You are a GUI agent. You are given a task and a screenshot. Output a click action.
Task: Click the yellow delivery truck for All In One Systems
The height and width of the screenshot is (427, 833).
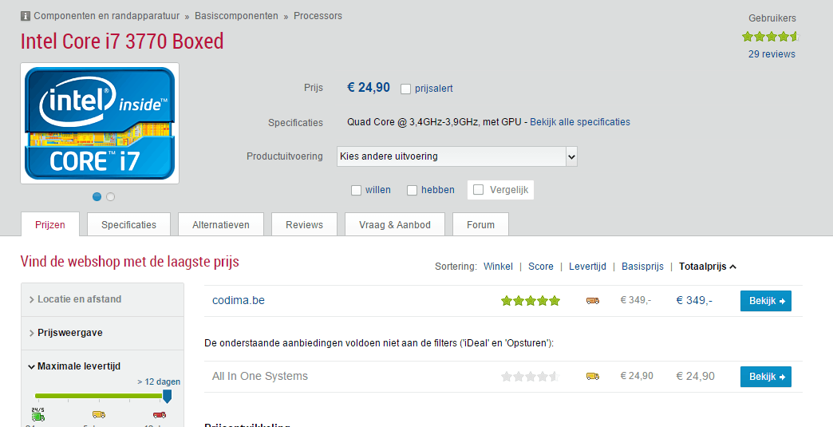592,376
